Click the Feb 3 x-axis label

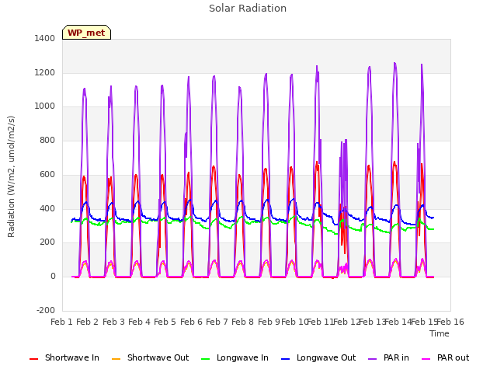[113, 322]
